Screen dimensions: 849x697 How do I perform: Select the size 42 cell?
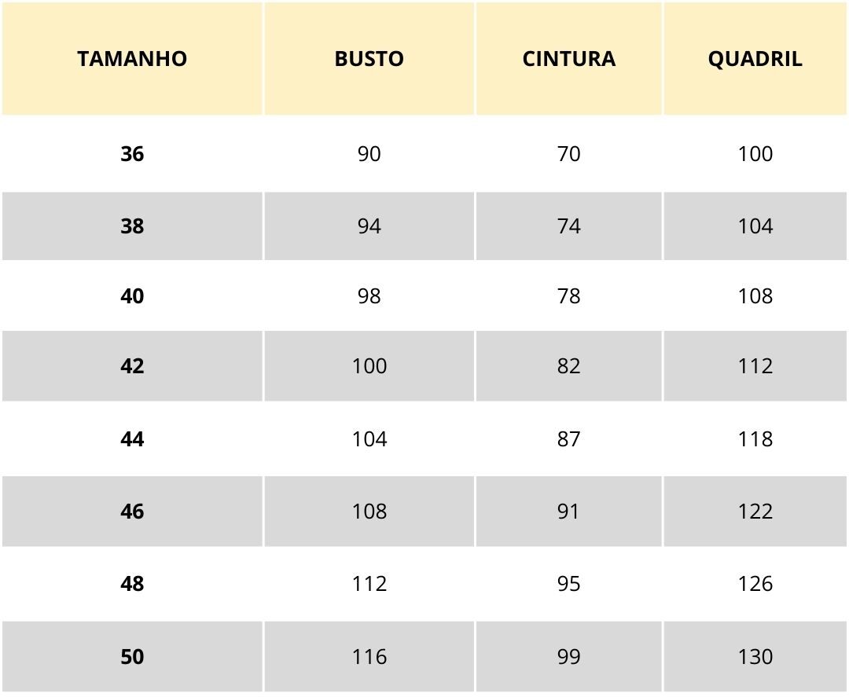pos(132,366)
